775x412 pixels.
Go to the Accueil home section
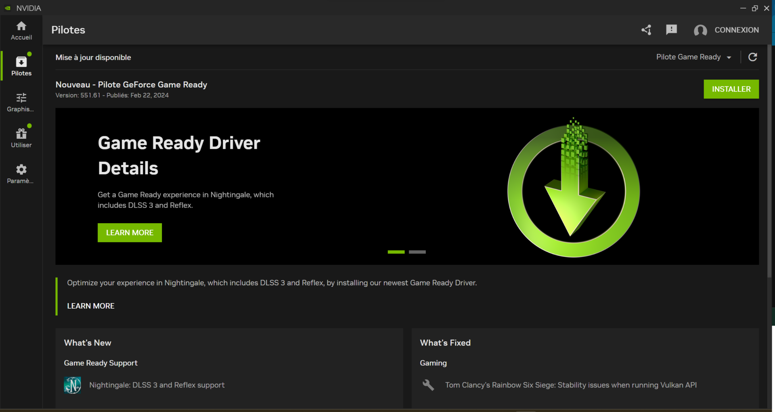(21, 31)
